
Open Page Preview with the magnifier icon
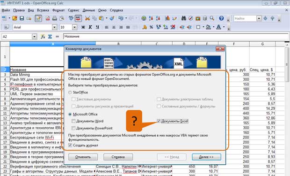pos(62,18)
